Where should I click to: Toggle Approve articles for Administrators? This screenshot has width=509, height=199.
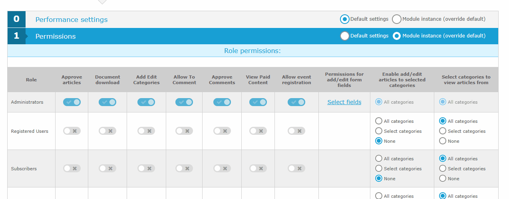pos(72,102)
